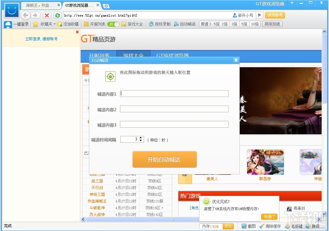Click the blue smiley face logo
329x231 pixels.
12,10
